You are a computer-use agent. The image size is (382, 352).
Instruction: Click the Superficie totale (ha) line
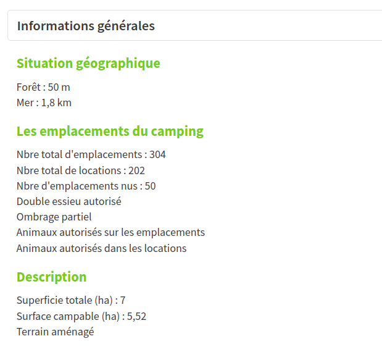click(71, 301)
